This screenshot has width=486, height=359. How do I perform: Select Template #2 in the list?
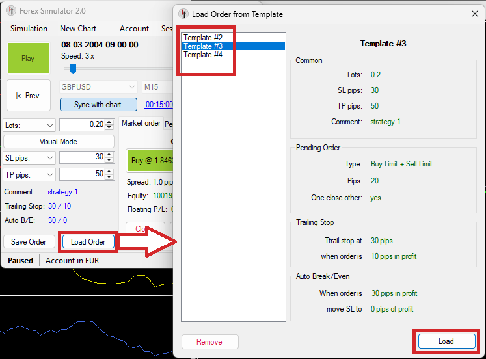click(x=203, y=38)
